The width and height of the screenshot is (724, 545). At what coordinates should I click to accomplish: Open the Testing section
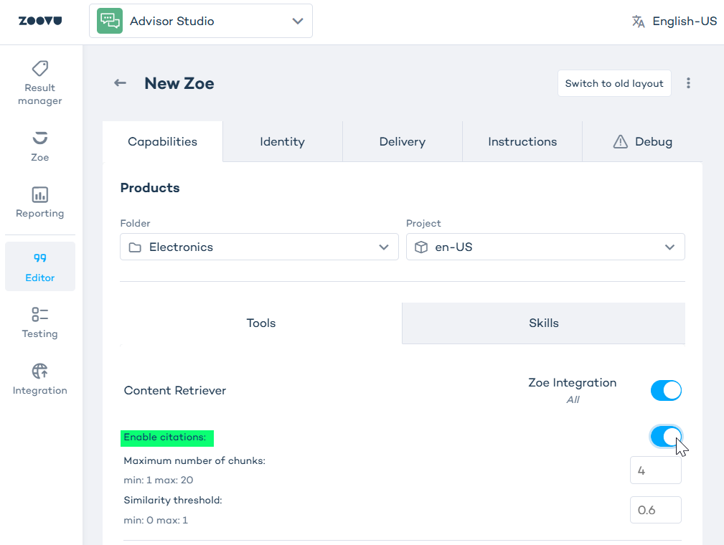(39, 322)
